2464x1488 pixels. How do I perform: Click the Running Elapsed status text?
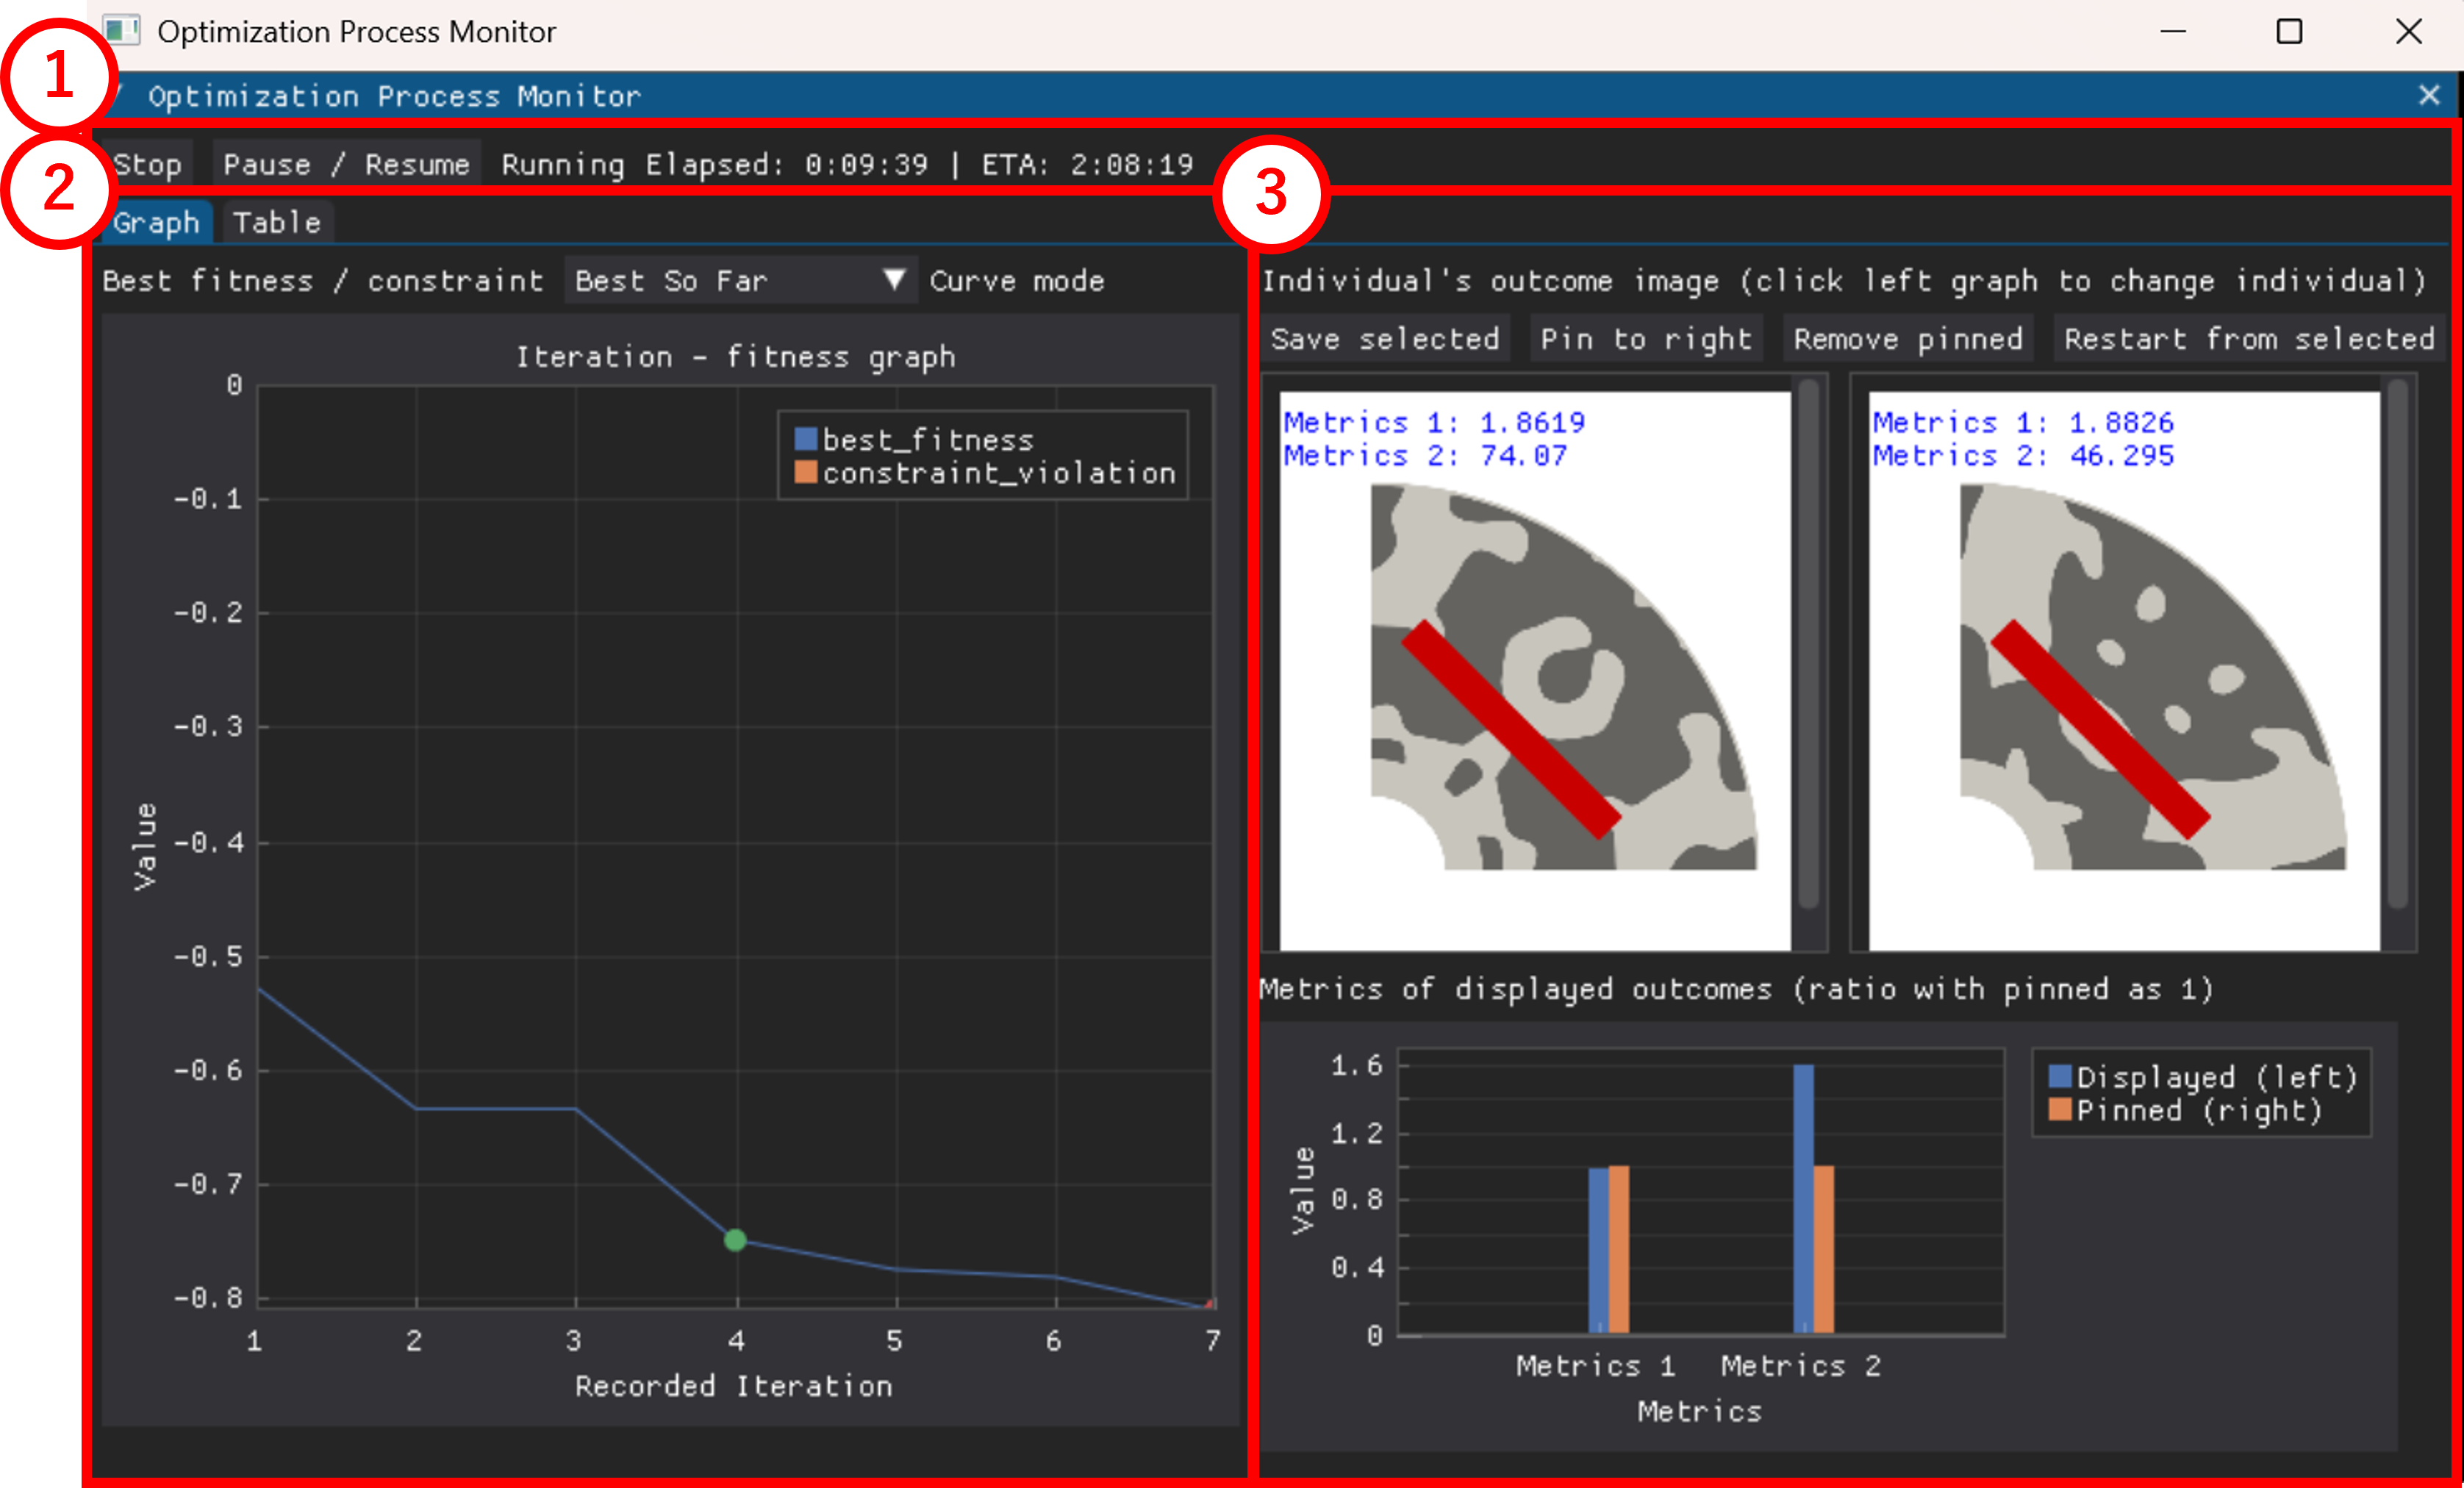tap(847, 164)
